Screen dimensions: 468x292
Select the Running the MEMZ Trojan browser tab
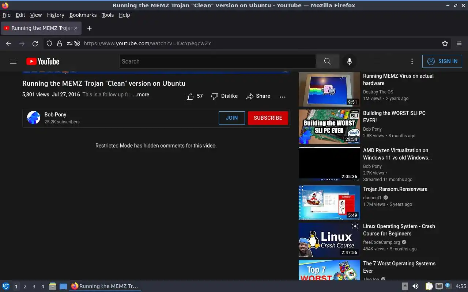pyautogui.click(x=41, y=28)
